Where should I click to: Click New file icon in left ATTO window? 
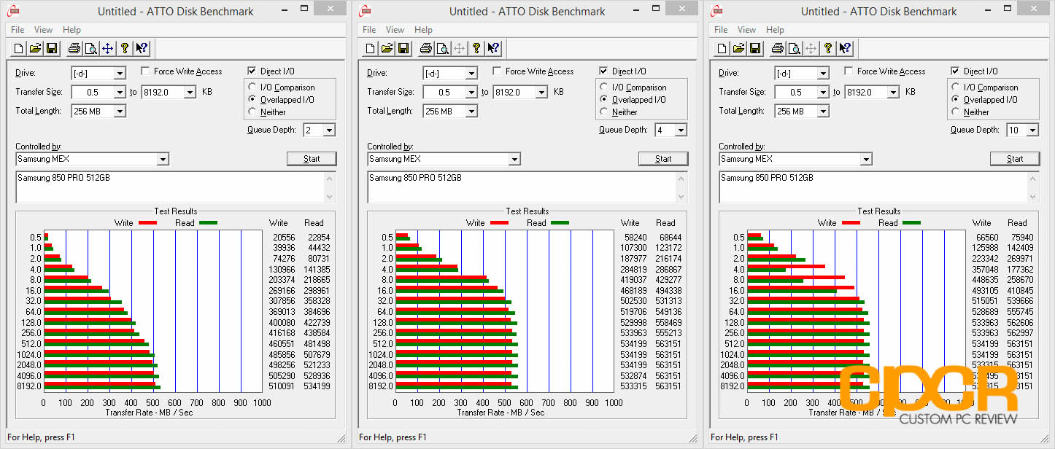[x=18, y=49]
